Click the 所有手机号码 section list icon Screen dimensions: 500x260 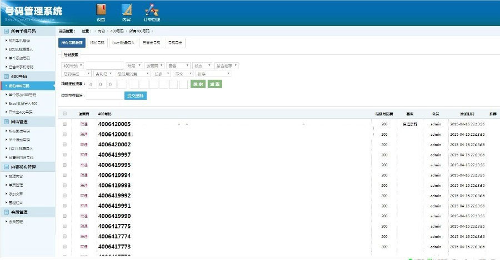point(6,32)
